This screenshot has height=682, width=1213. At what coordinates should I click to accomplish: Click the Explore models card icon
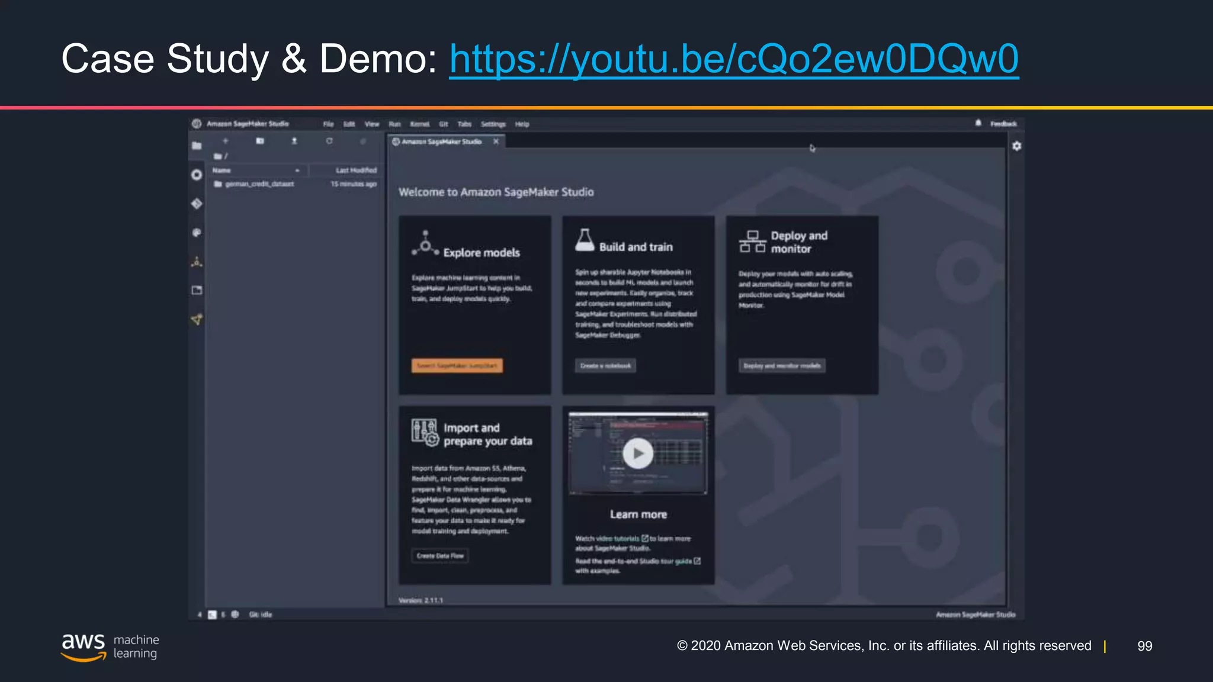425,244
